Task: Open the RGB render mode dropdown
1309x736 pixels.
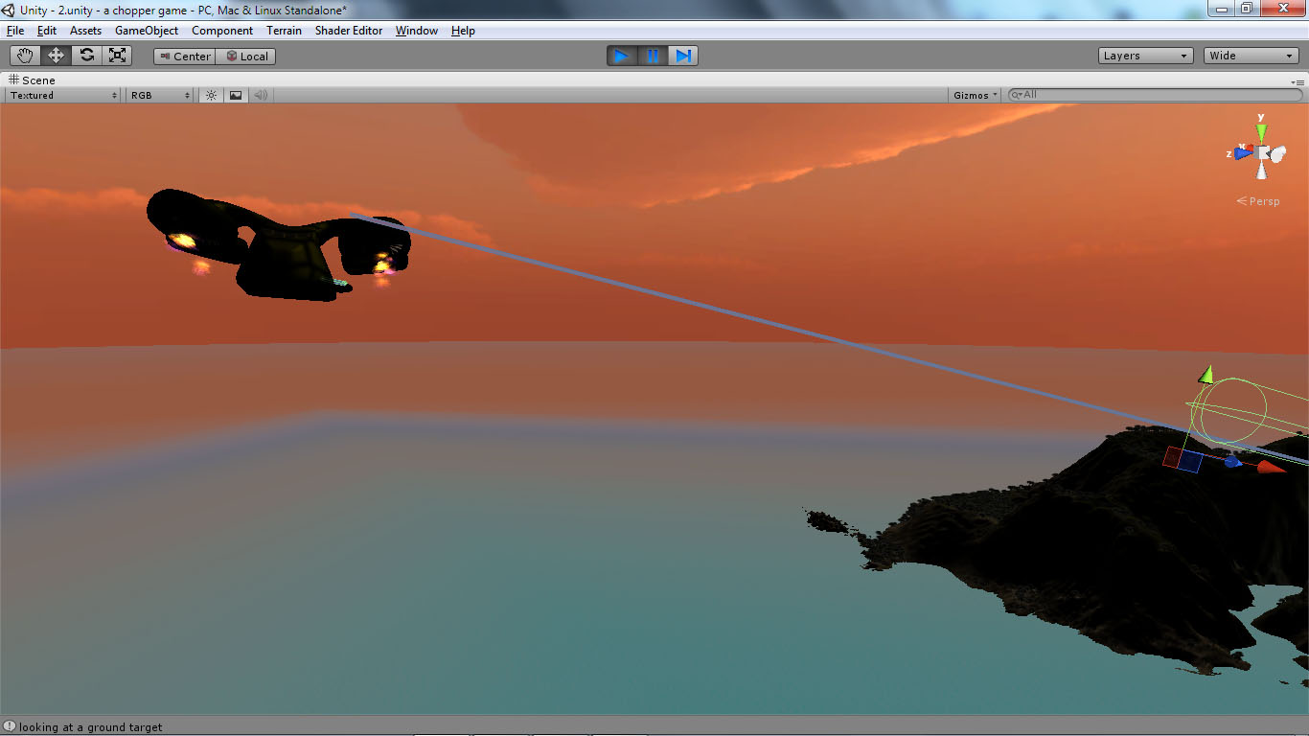Action: 161,95
